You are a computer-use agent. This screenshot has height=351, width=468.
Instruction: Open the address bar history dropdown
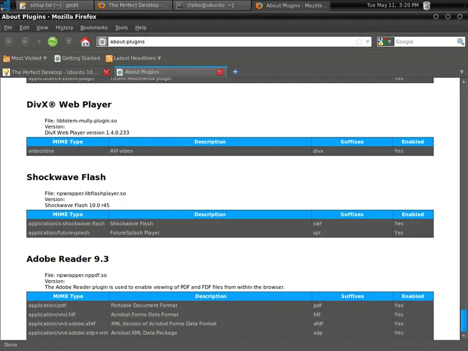point(367,42)
